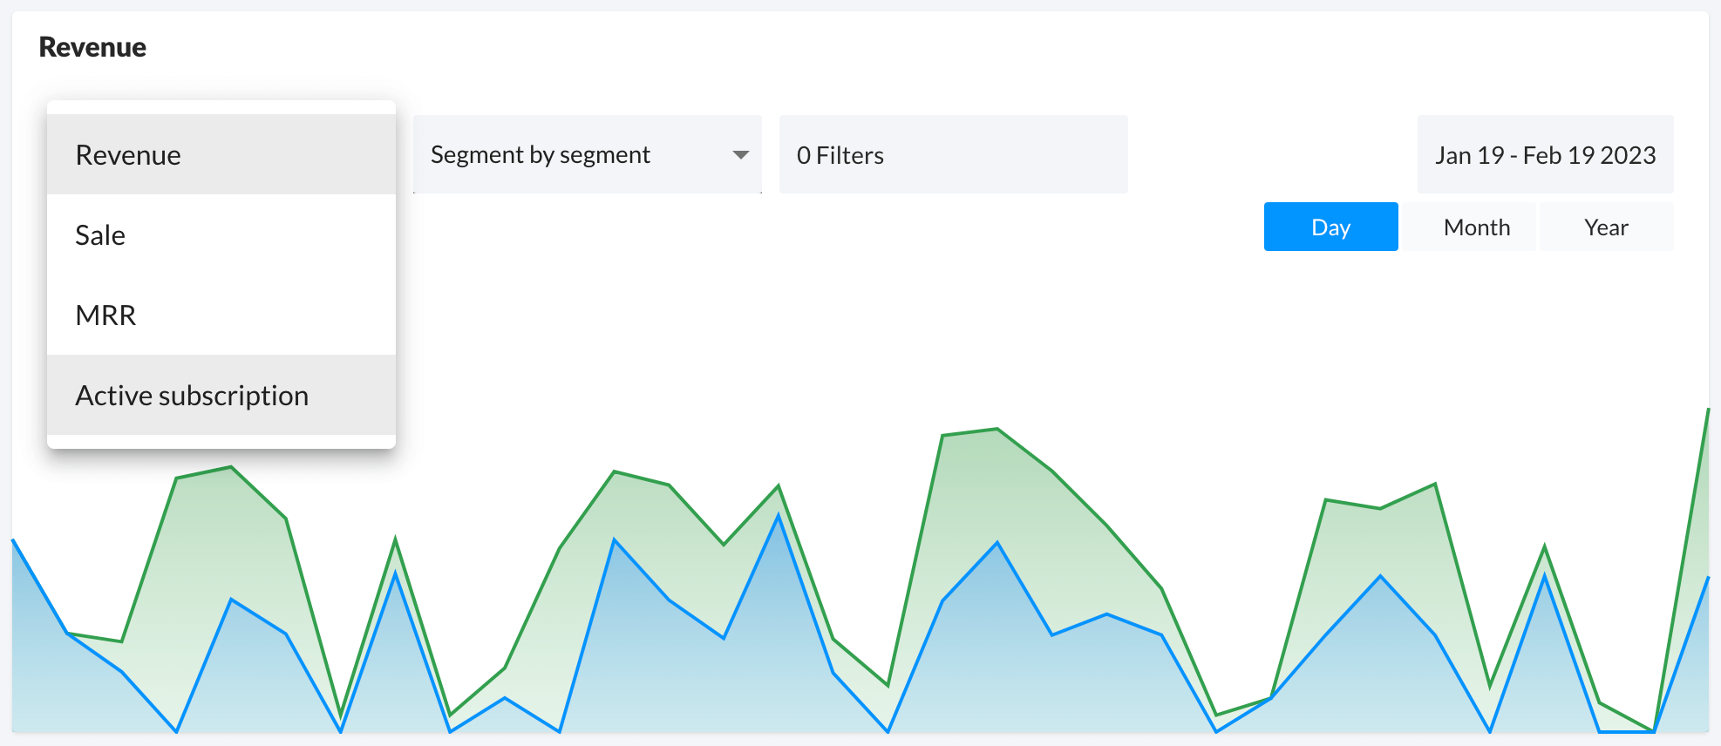Click the blue line's first leftmost data point
Image resolution: width=1721 pixels, height=746 pixels.
13,540
